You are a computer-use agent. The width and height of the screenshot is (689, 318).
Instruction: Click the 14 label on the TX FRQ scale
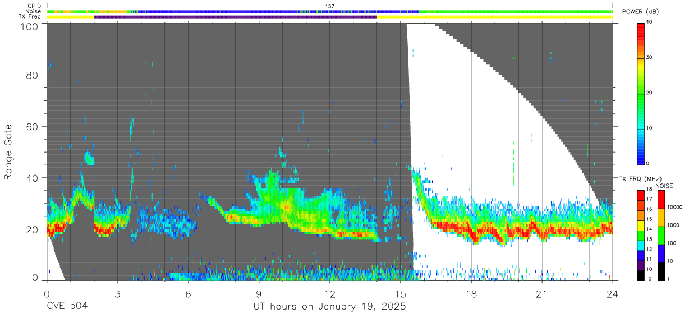point(649,230)
